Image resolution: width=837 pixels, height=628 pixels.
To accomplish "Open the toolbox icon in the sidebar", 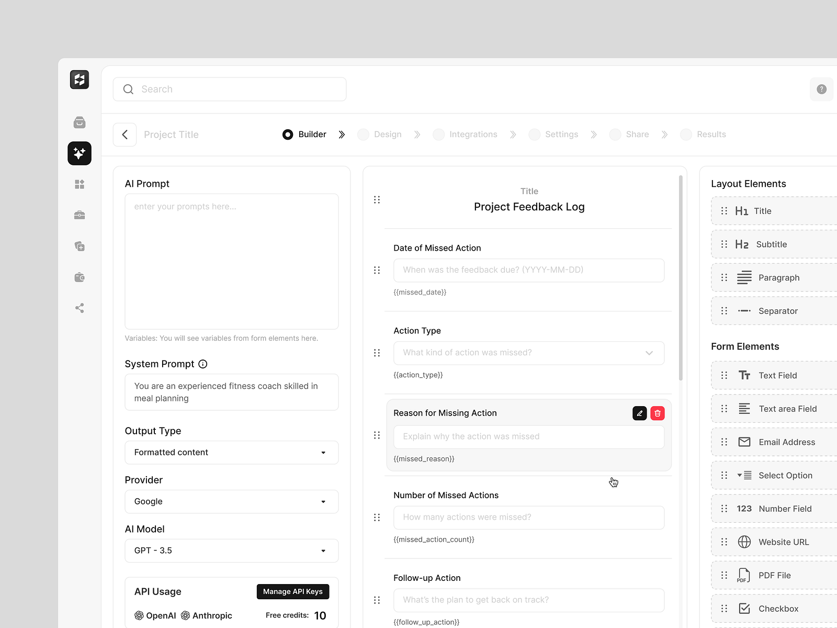I will (80, 215).
